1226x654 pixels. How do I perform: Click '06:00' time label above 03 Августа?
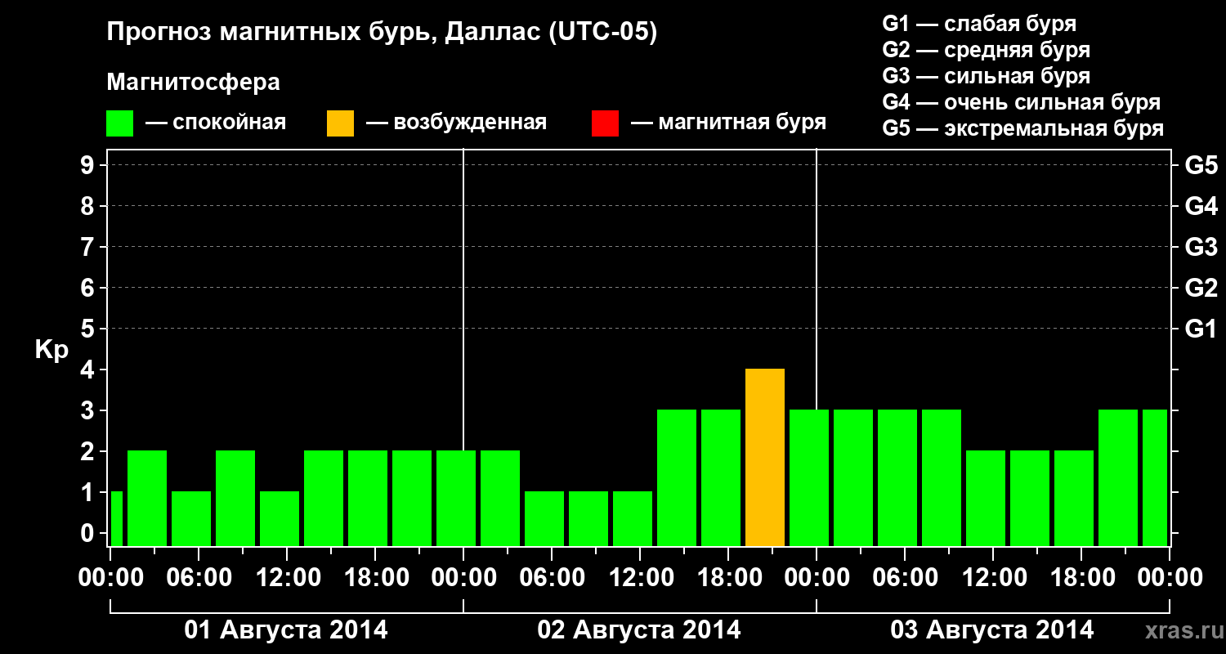[x=905, y=577]
